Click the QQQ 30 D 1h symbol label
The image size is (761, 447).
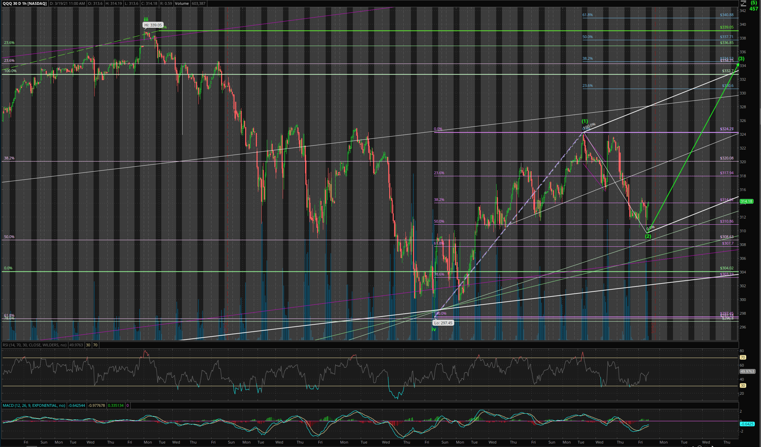[x=25, y=3]
